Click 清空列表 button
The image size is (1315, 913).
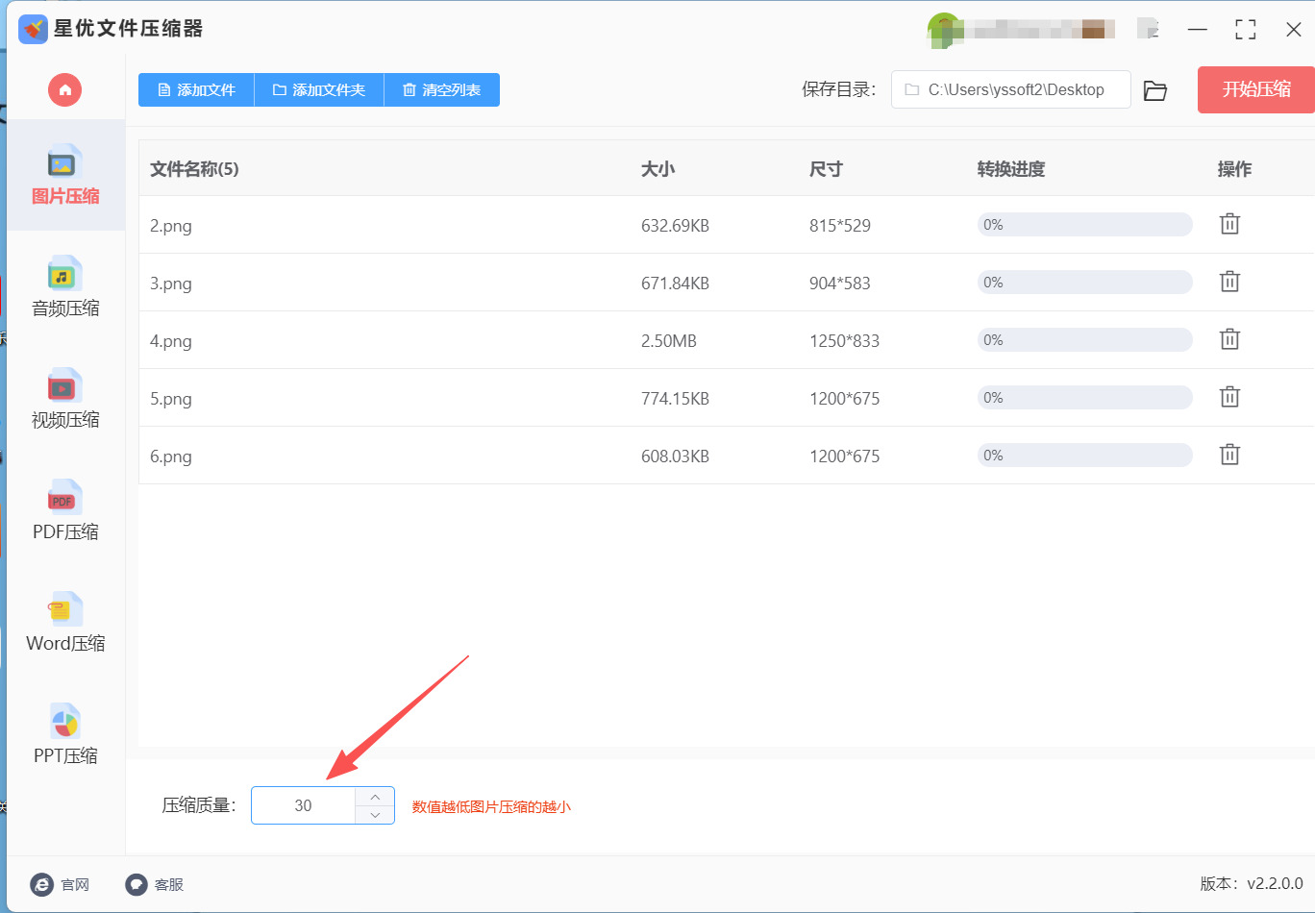pos(442,89)
